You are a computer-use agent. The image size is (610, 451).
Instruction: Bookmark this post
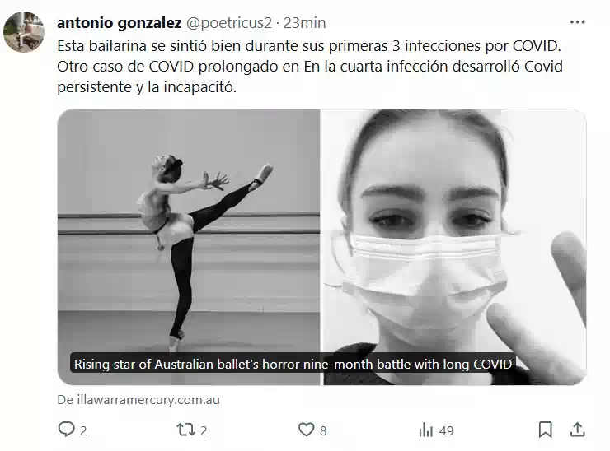point(546,430)
